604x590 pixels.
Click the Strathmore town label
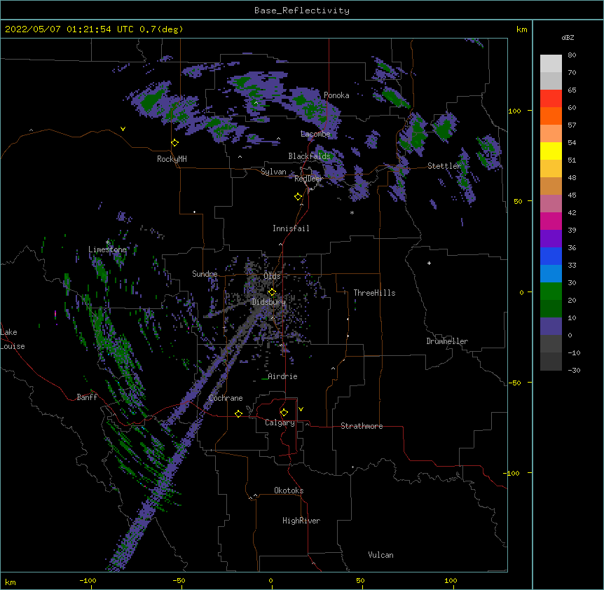362,426
